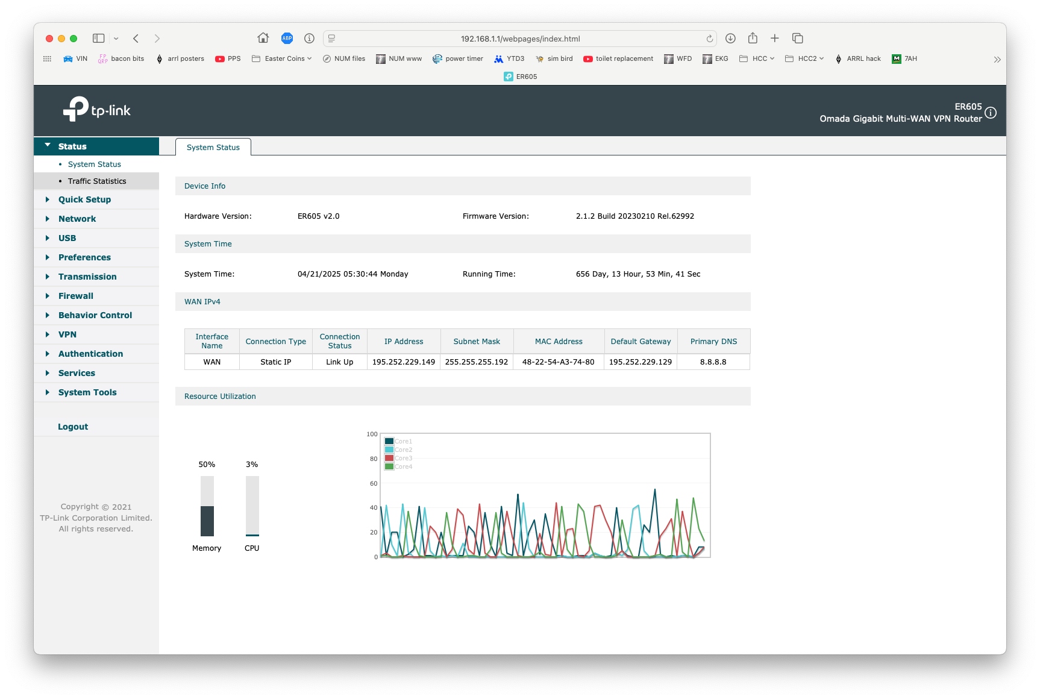Click the reload page icon
This screenshot has height=699, width=1040.
(x=709, y=39)
